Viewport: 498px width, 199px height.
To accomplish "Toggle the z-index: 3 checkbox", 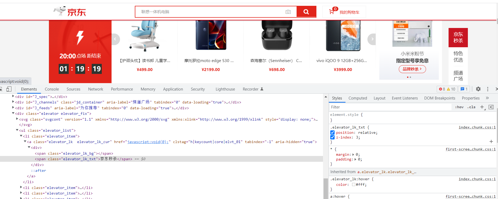I will click(x=333, y=137).
